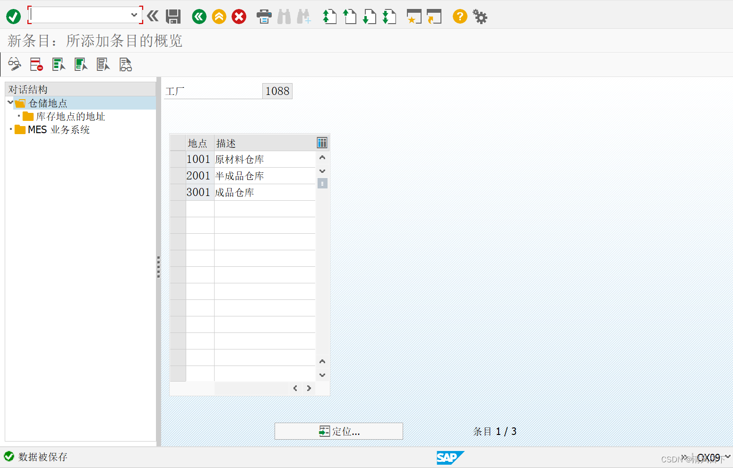Click the description 半成品仓库

point(265,176)
